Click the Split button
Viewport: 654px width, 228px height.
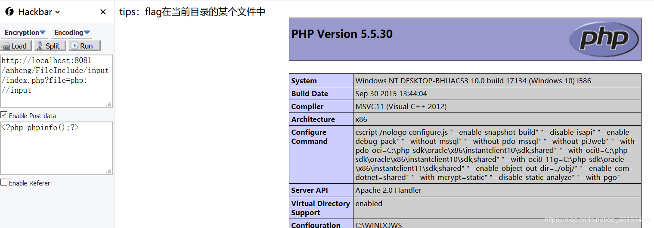point(50,46)
